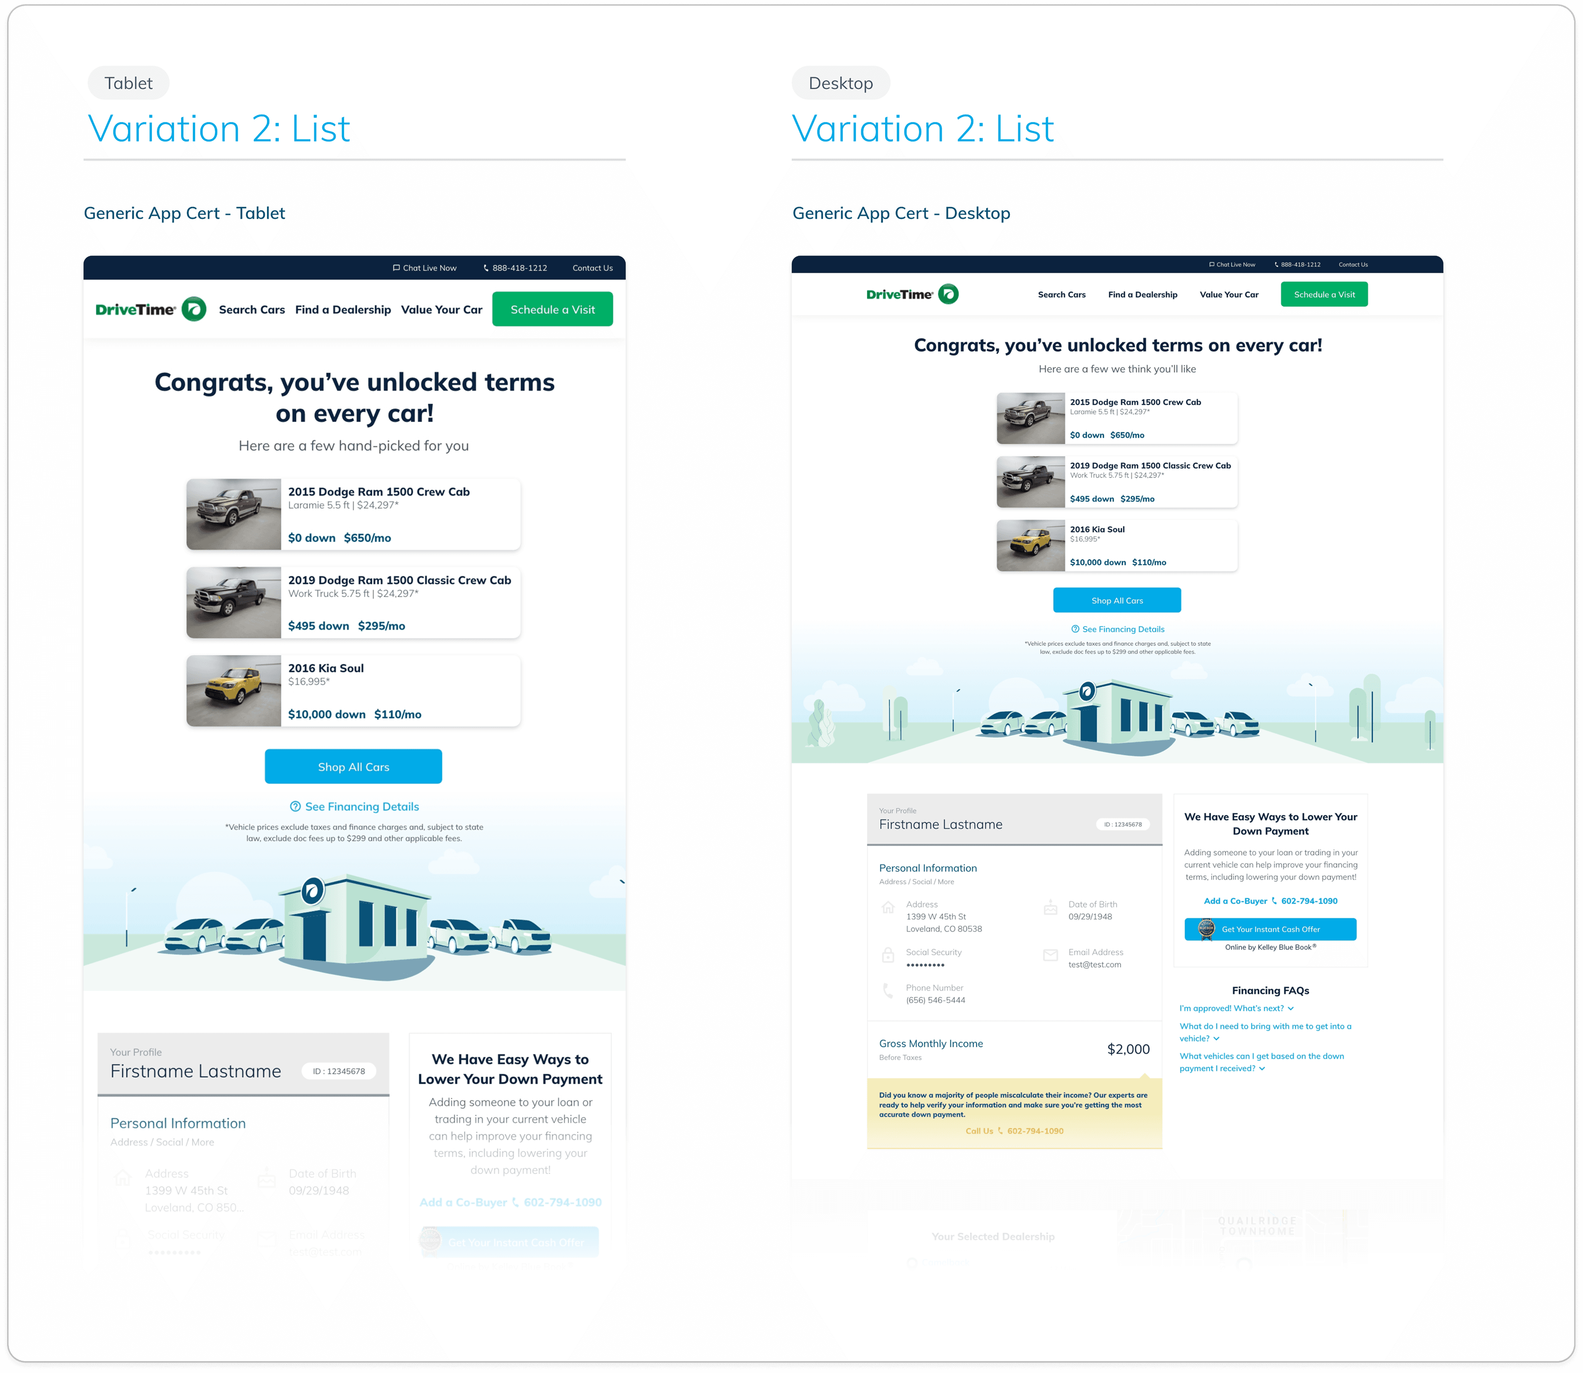The width and height of the screenshot is (1583, 1373).
Task: Click Kelley Blue Book badge on desktop cash offer
Action: (x=1206, y=929)
